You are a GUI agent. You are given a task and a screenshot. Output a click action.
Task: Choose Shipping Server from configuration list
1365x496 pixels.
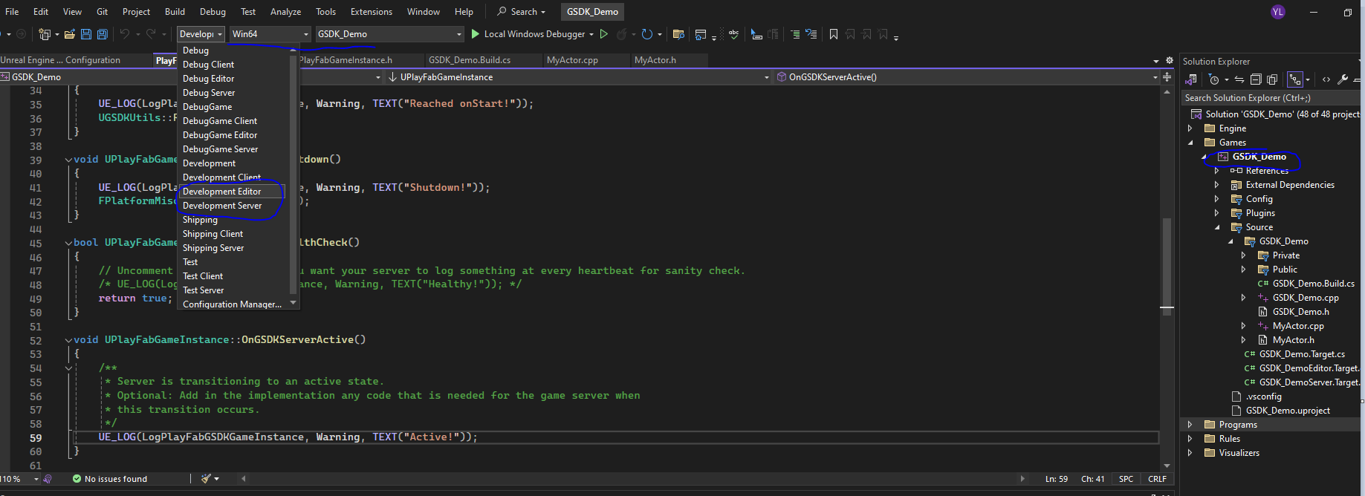click(233, 248)
